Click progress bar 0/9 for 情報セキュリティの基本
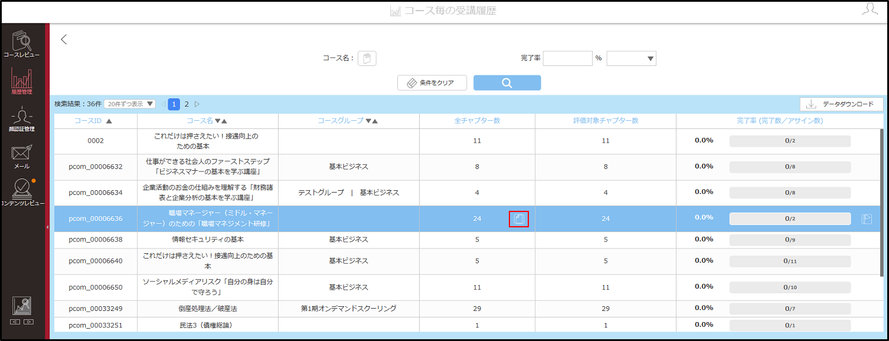This screenshot has height=341, width=889. 790,240
